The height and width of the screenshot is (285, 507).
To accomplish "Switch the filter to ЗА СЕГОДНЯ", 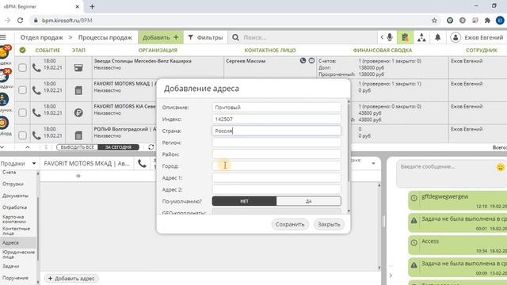I will (118, 147).
